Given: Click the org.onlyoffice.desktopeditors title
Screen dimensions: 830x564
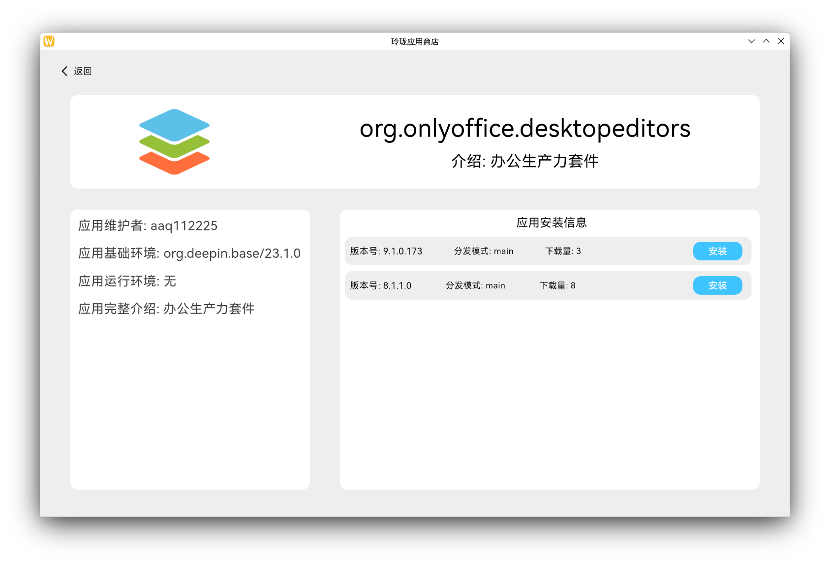Looking at the screenshot, I should [525, 129].
